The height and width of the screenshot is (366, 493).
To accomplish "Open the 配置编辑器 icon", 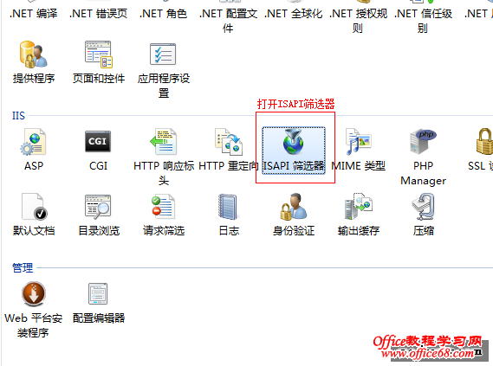I will coord(98,294).
